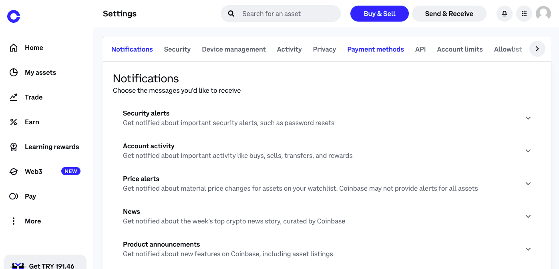Switch to the Payment methods tab

376,49
